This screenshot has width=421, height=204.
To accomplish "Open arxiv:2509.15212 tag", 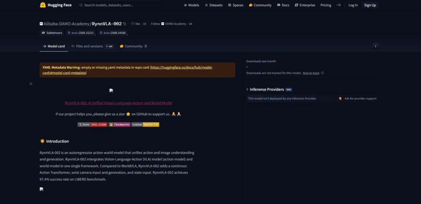I will [81, 33].
